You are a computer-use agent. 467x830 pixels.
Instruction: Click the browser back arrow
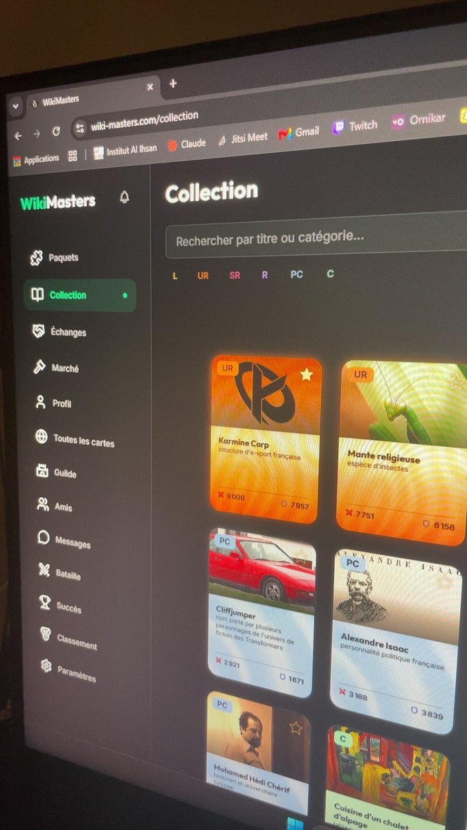[18, 136]
